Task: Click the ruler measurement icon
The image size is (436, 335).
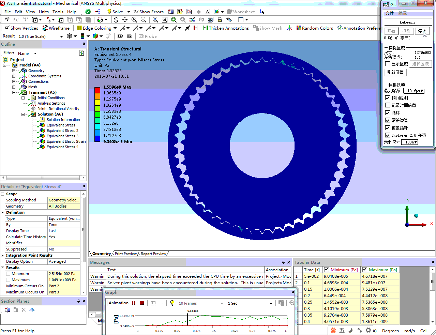Action: click(x=220, y=20)
